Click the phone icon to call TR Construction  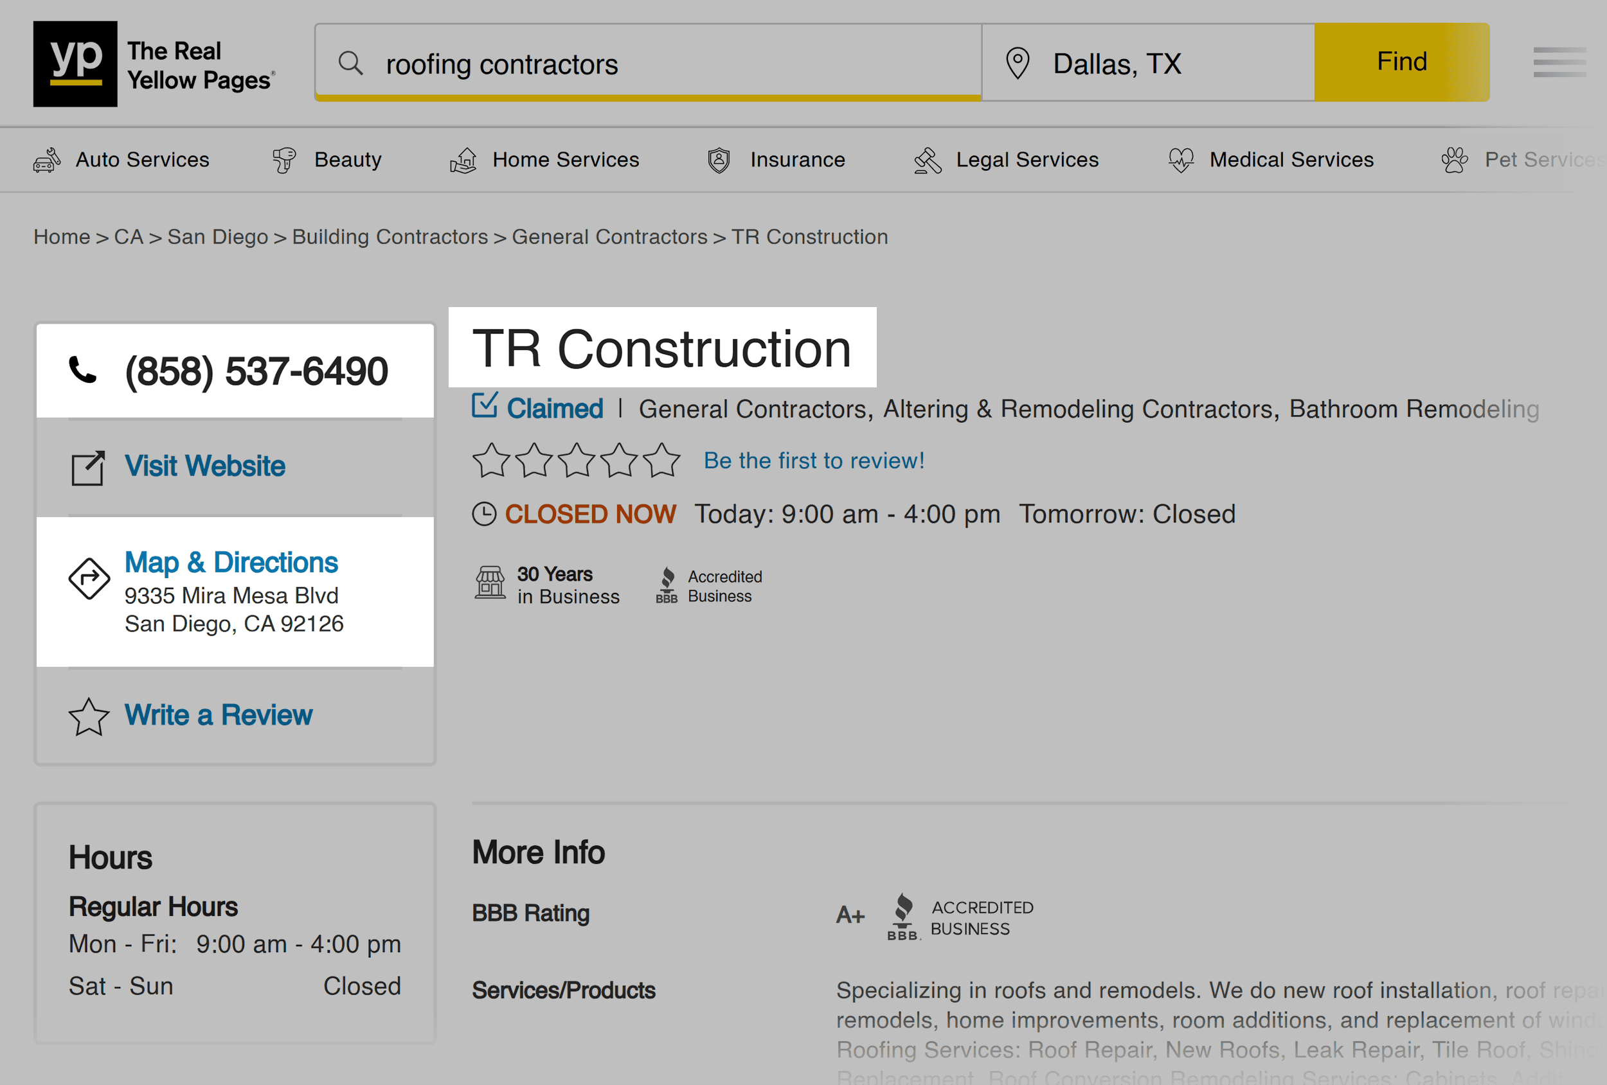pos(82,371)
